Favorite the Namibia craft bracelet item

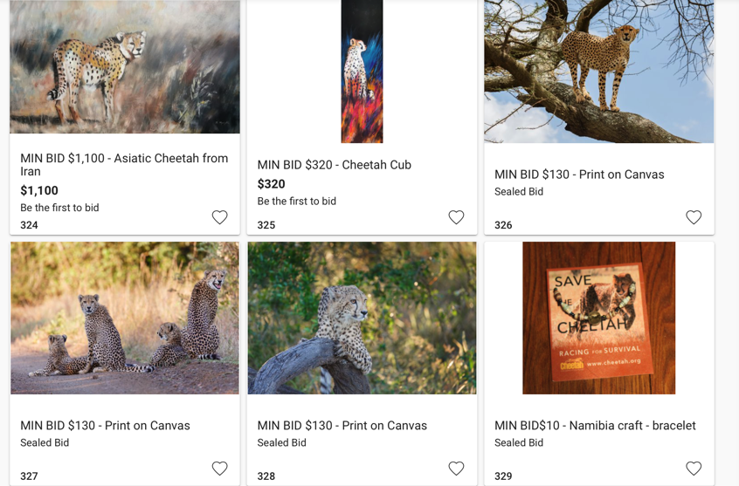[x=694, y=469]
